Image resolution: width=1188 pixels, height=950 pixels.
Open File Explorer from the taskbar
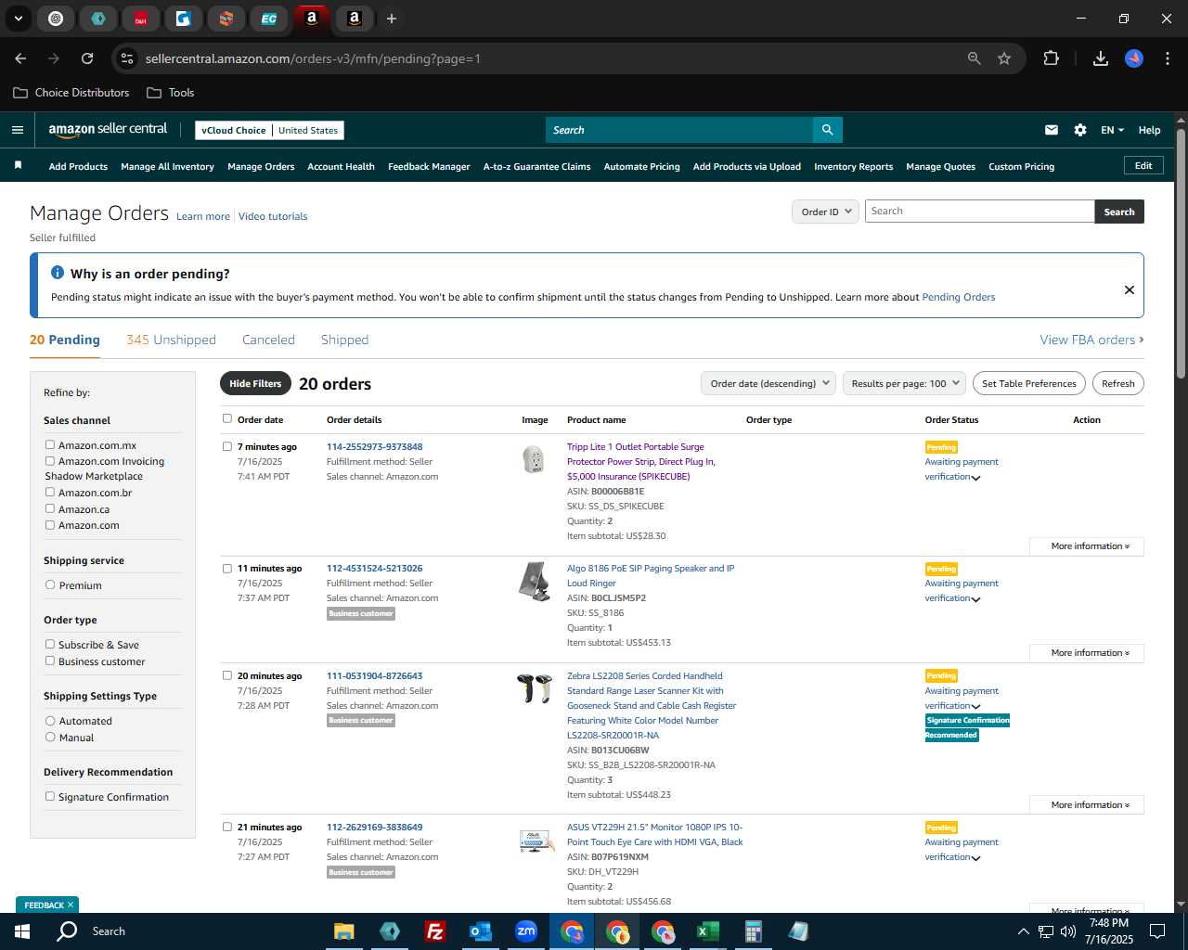tap(344, 931)
